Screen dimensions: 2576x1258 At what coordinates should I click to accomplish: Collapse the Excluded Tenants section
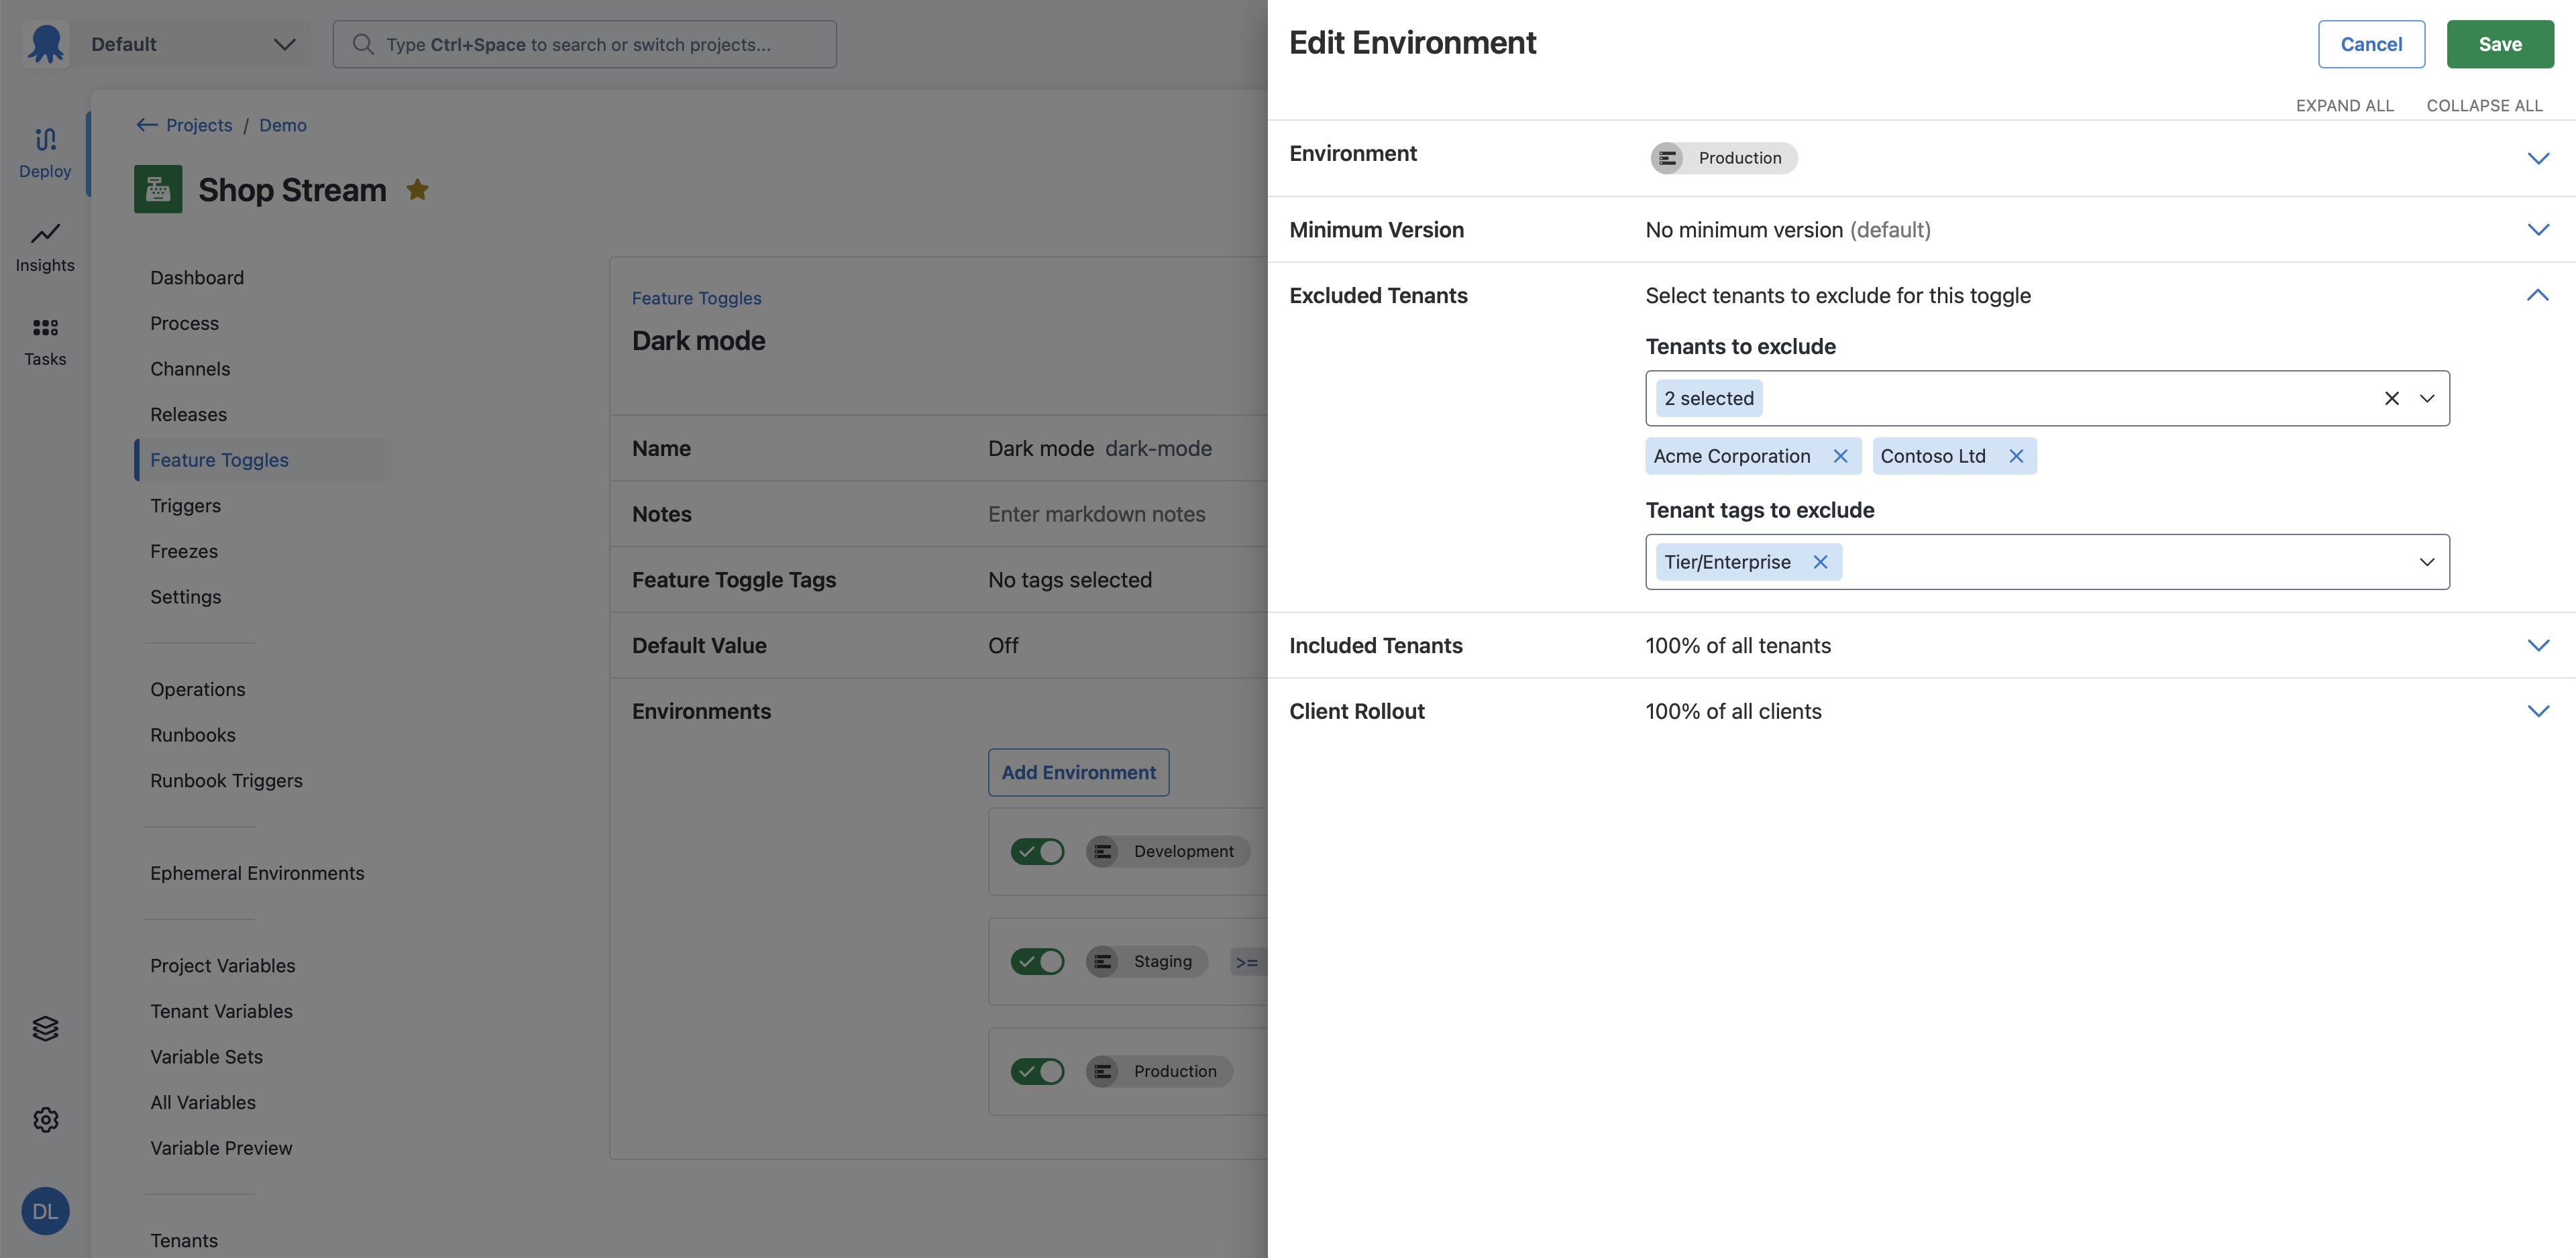(2538, 295)
